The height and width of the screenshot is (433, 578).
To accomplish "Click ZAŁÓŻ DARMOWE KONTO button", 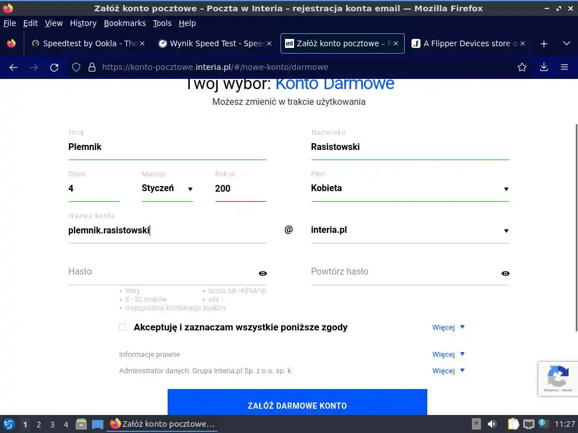I will 297,402.
